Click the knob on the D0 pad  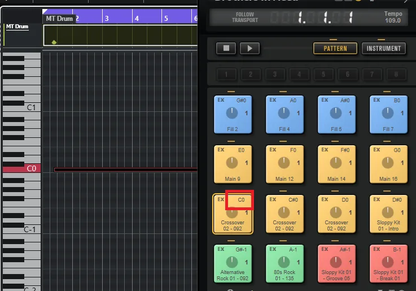(336, 212)
